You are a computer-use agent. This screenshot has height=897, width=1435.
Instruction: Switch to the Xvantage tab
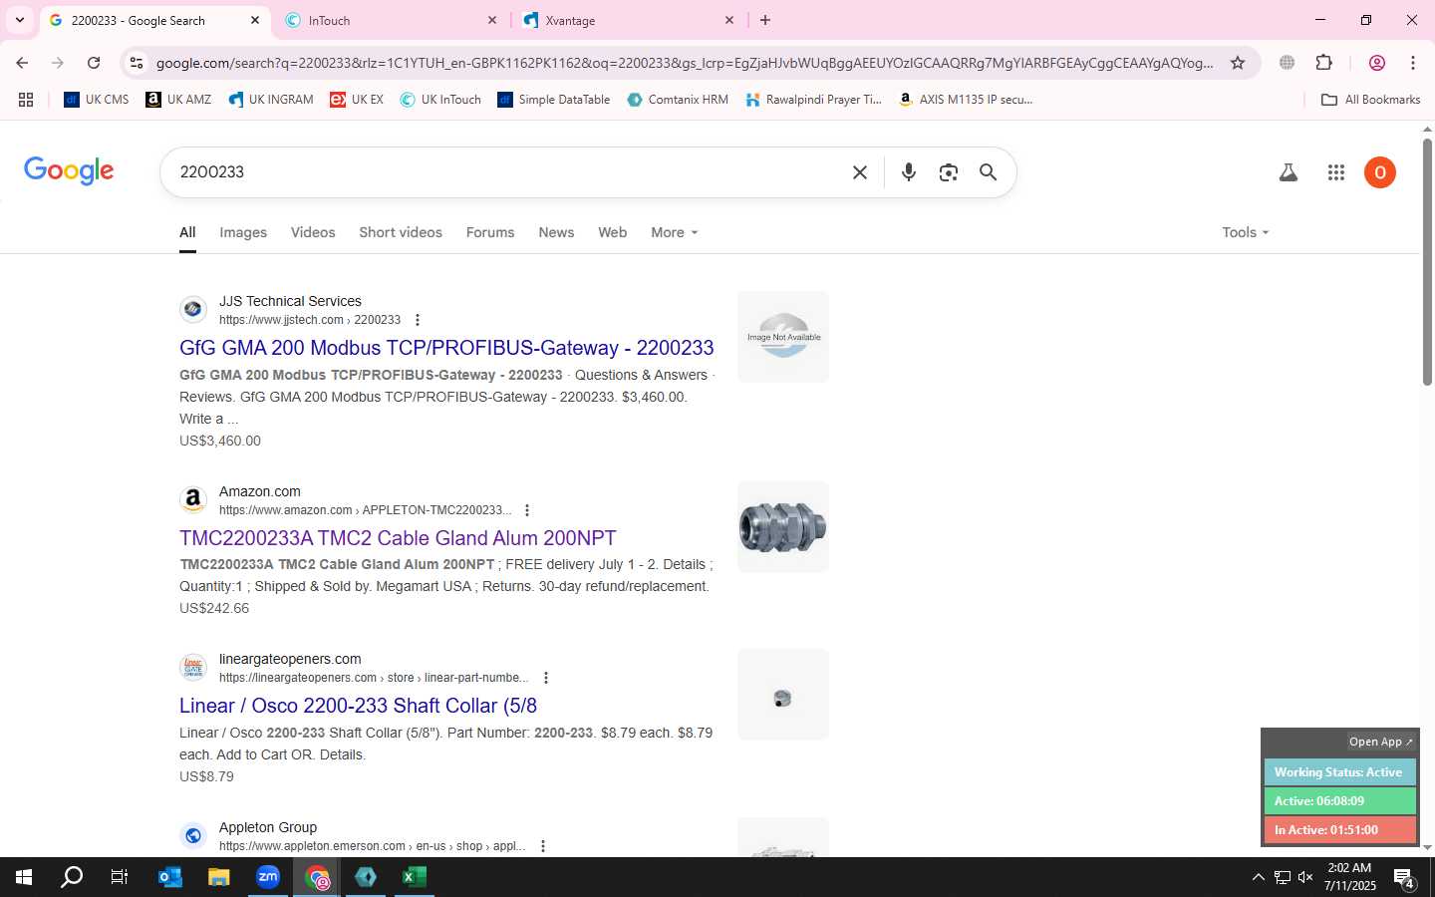click(x=630, y=20)
